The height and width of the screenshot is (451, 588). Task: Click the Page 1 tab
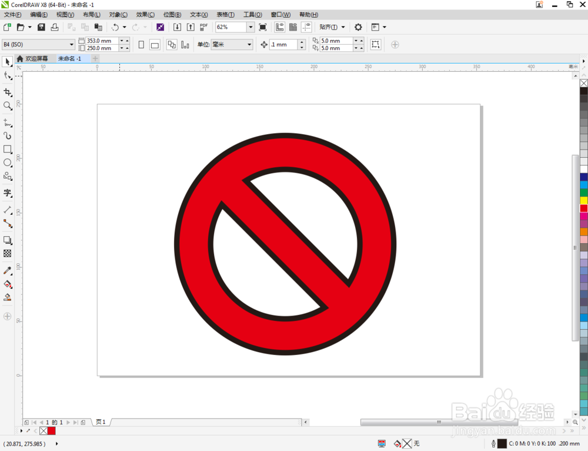pos(101,422)
